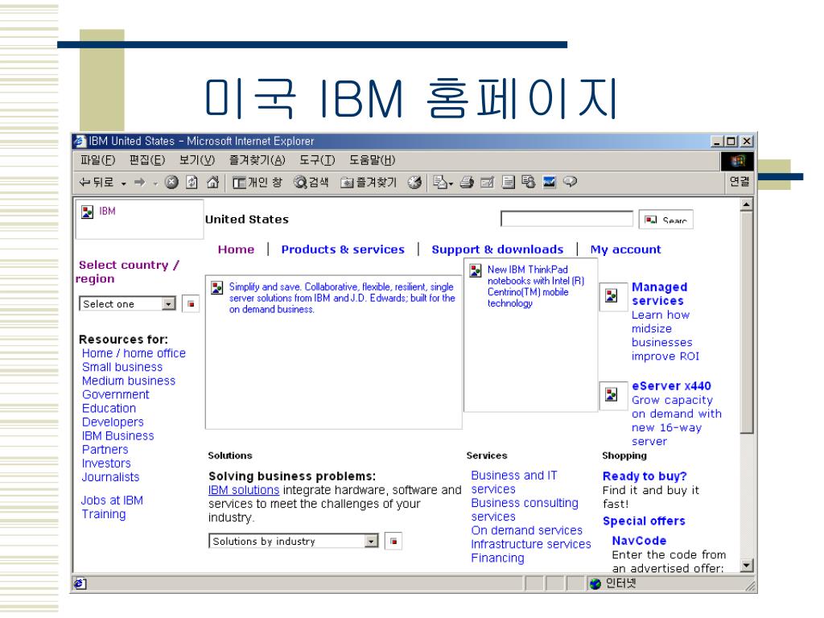
Task: Click the Simplify and save banner image icon
Action: (x=217, y=287)
